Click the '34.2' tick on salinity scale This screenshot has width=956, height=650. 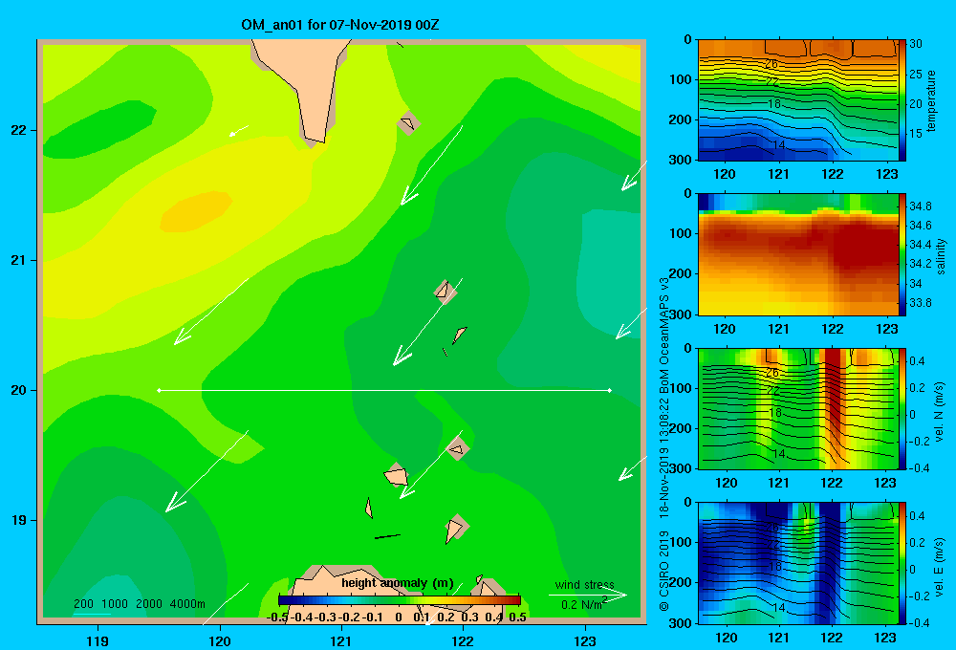pyautogui.click(x=920, y=264)
